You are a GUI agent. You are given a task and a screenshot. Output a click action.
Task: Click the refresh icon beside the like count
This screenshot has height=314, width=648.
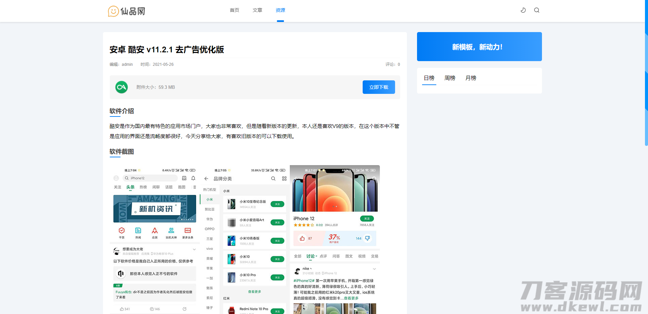(x=184, y=309)
